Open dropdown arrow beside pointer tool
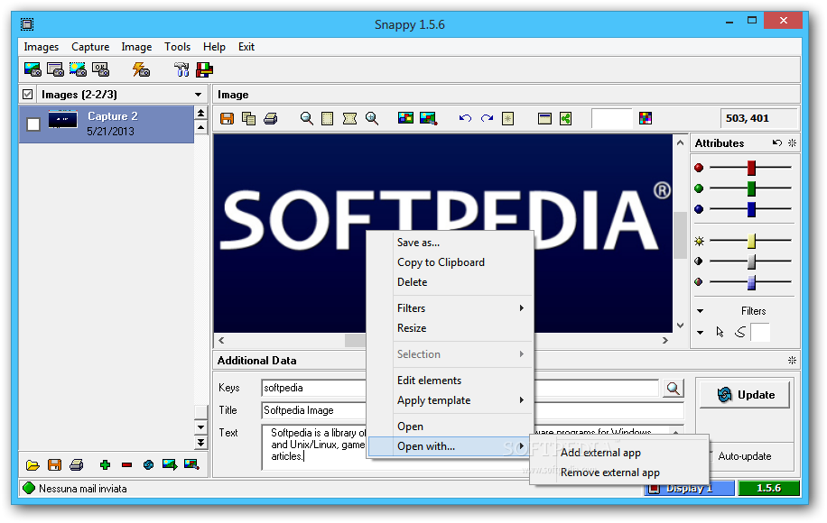The height and width of the screenshot is (523, 827). pyautogui.click(x=700, y=333)
